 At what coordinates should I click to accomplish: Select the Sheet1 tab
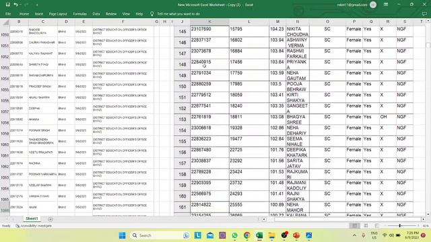tap(32, 218)
